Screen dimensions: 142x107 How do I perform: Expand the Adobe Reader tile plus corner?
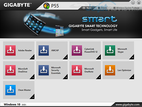pos(33,57)
